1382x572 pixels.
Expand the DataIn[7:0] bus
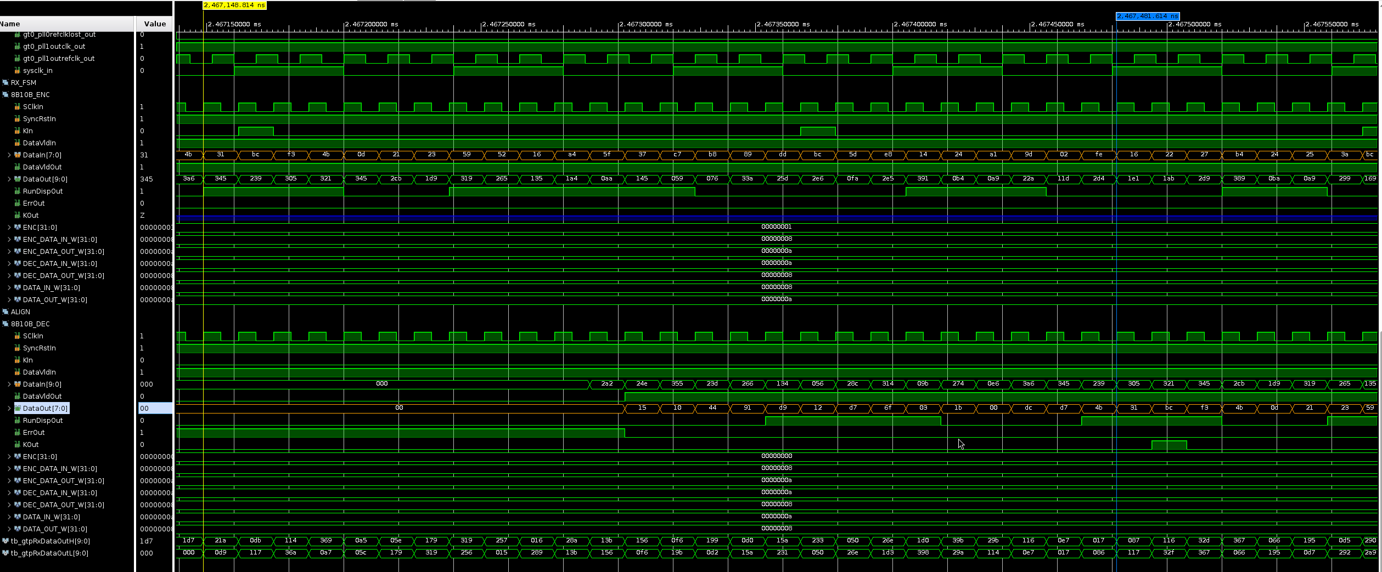9,155
